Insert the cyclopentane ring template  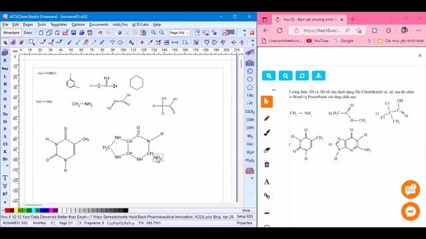click(250, 88)
